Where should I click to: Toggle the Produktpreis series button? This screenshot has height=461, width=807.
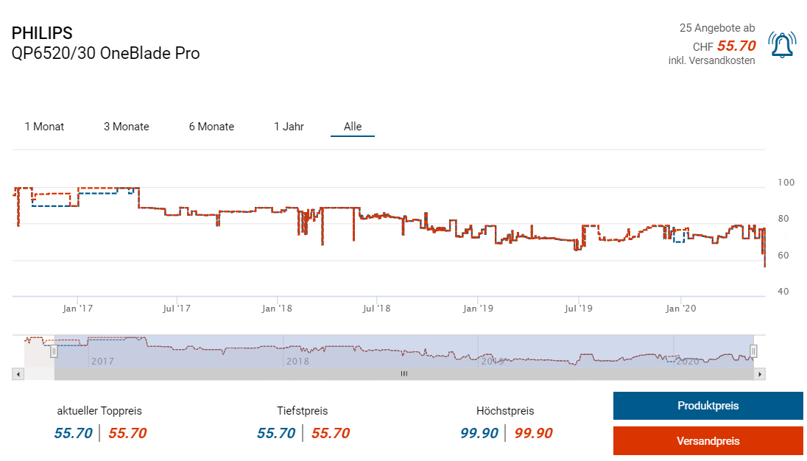(708, 406)
